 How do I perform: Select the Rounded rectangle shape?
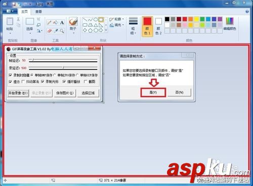pos(85,25)
